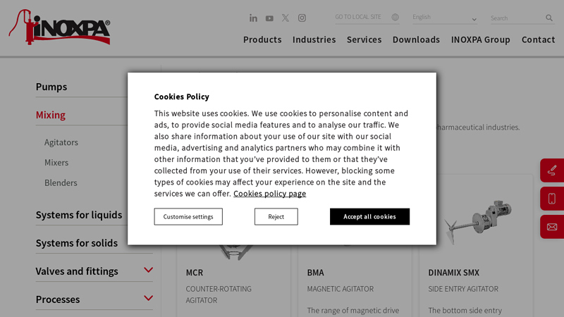Click the search magnifier icon

tap(549, 18)
